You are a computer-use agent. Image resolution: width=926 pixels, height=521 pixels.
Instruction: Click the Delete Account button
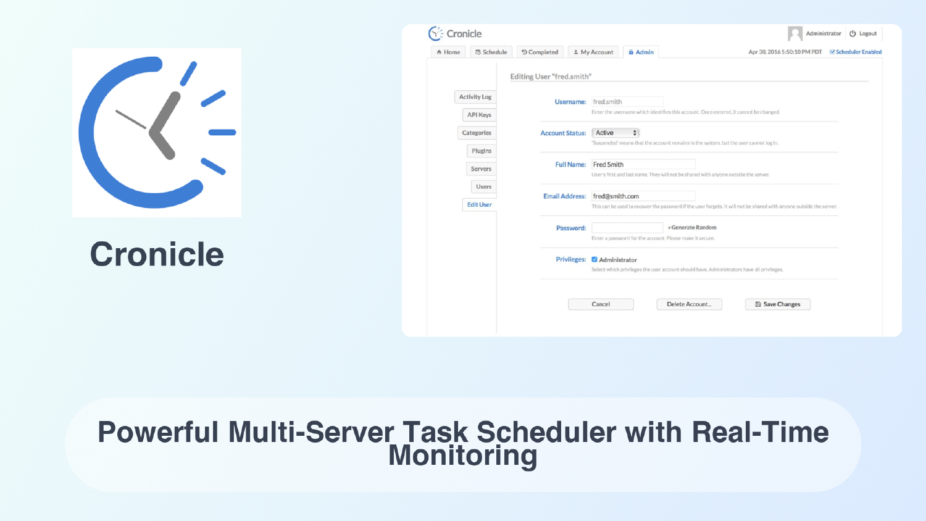689,304
